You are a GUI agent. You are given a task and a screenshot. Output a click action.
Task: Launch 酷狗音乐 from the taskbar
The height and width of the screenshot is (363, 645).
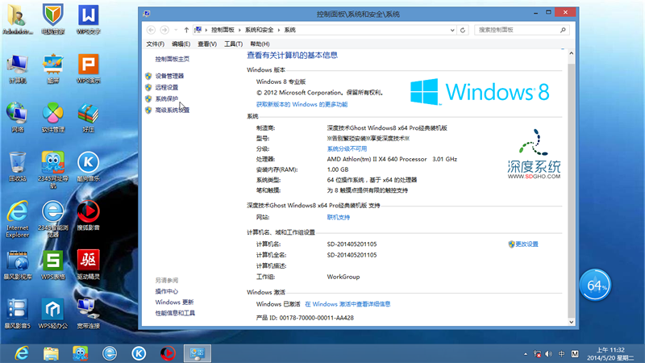[x=139, y=353]
